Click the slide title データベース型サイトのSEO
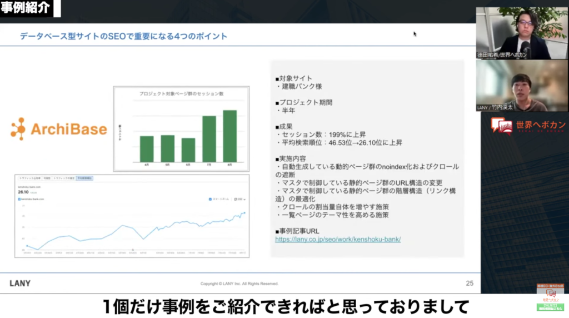 pyautogui.click(x=123, y=36)
